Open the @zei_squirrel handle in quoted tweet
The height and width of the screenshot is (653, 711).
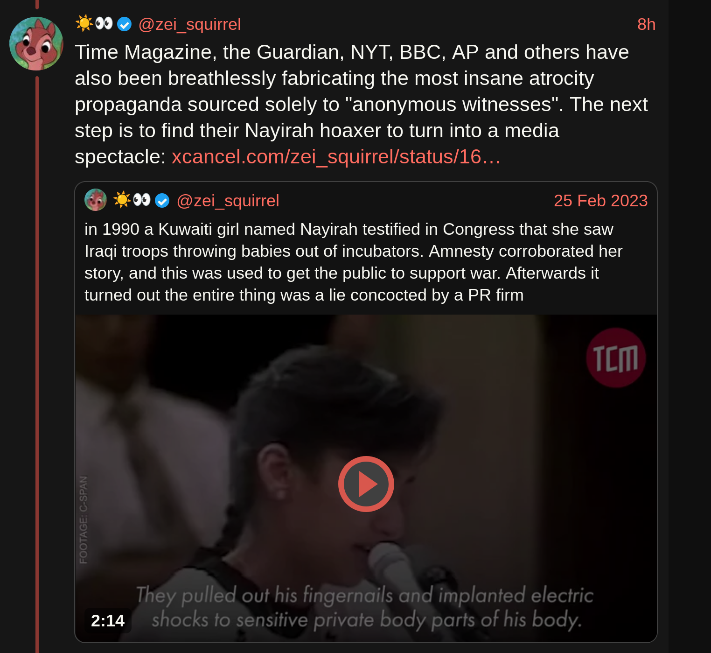(228, 201)
